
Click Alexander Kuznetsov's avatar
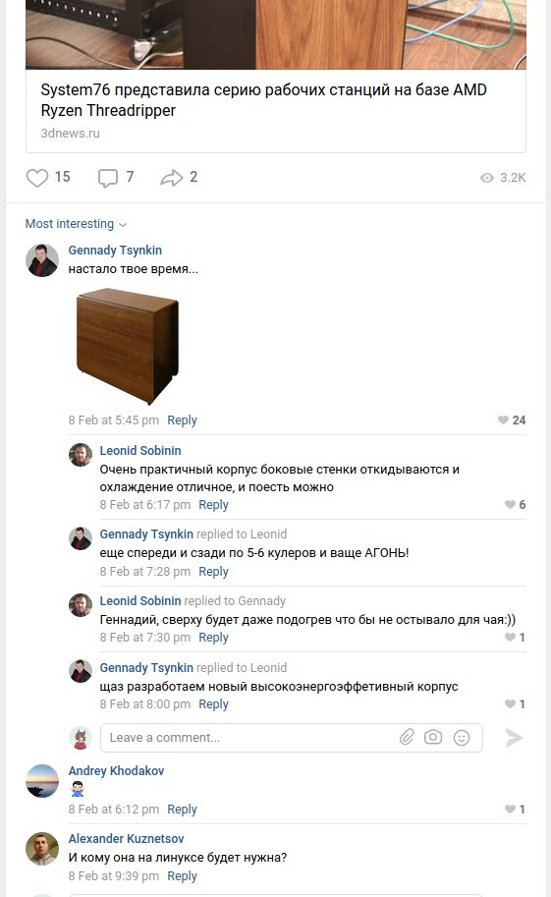coord(42,849)
